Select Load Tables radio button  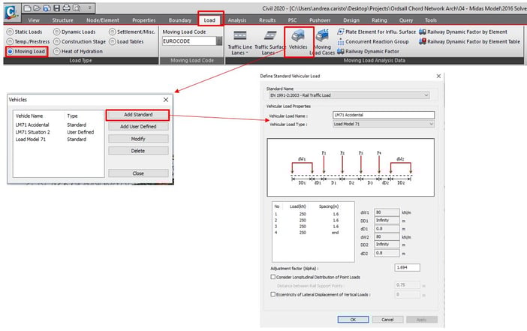click(x=113, y=42)
